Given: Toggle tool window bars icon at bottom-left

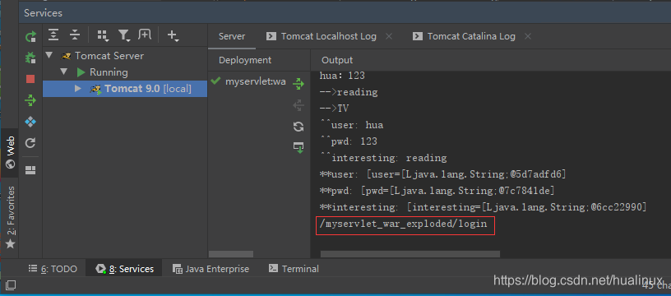Looking at the screenshot, I should 11,284.
